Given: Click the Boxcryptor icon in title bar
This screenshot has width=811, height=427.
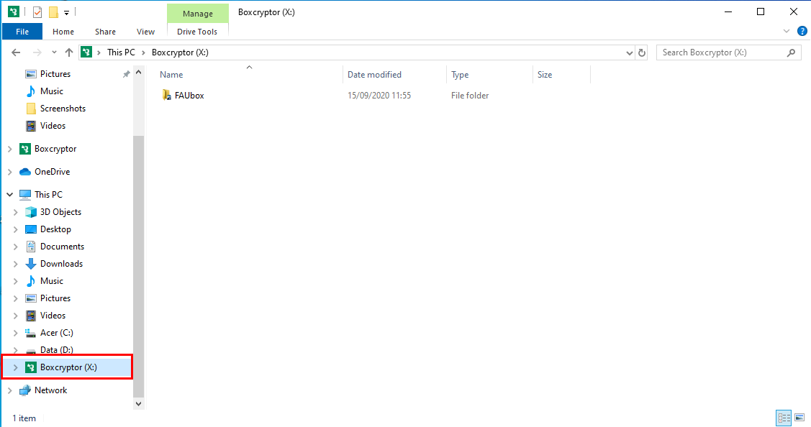Looking at the screenshot, I should (14, 12).
